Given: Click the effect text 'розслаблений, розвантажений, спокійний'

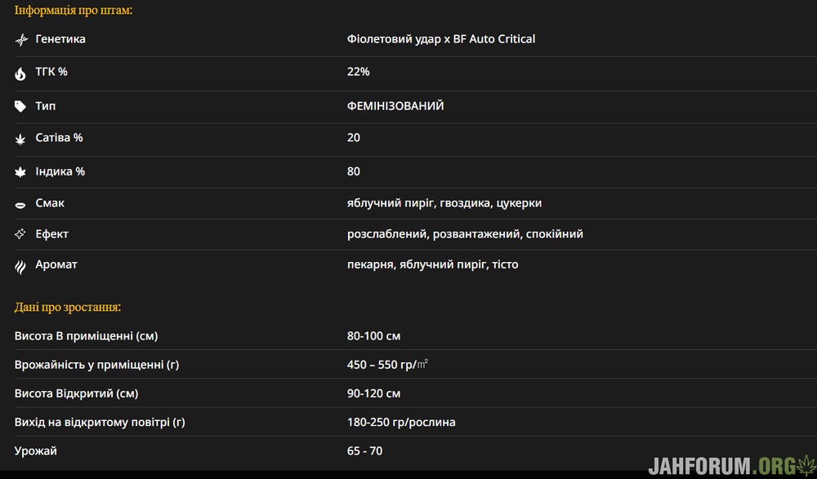Looking at the screenshot, I should 465,234.
